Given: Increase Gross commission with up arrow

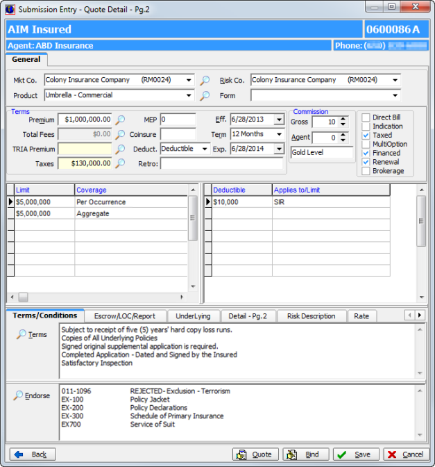Looking at the screenshot, I should (x=343, y=118).
